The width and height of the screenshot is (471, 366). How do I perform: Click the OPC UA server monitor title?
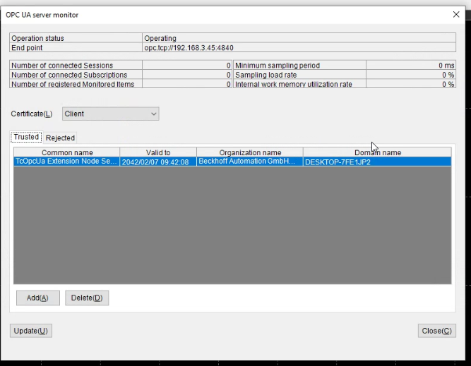(x=42, y=15)
